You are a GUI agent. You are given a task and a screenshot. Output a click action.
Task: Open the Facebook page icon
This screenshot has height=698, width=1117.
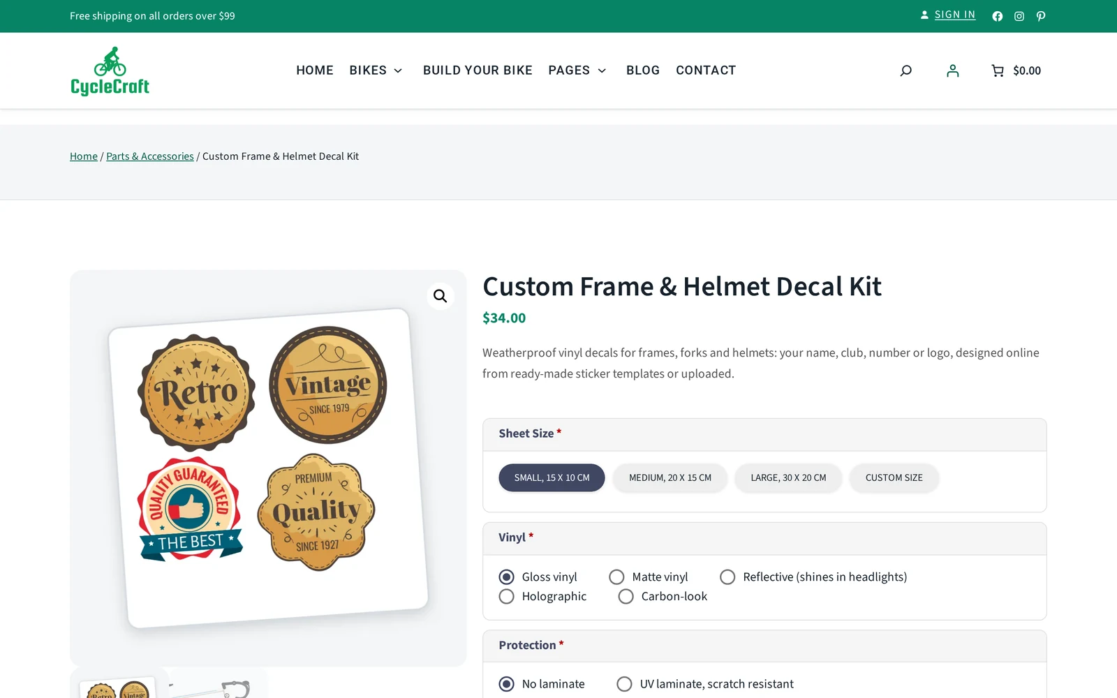[997, 16]
